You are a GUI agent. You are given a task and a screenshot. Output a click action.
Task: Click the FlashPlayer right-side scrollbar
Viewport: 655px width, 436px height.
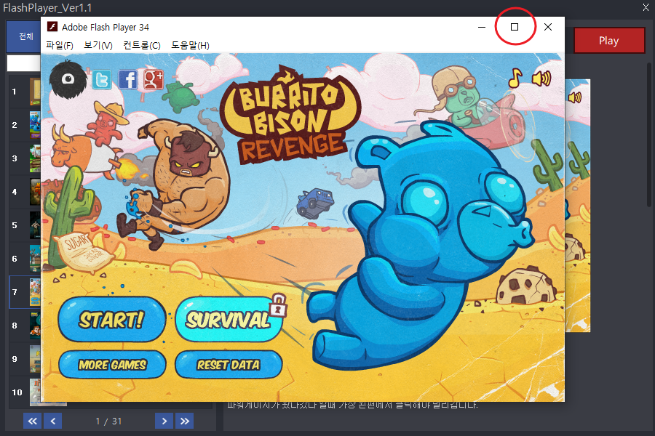pos(648,134)
